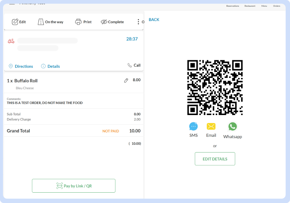Click the red delivery scooter icon
This screenshot has width=290, height=203.
[x=11, y=41]
